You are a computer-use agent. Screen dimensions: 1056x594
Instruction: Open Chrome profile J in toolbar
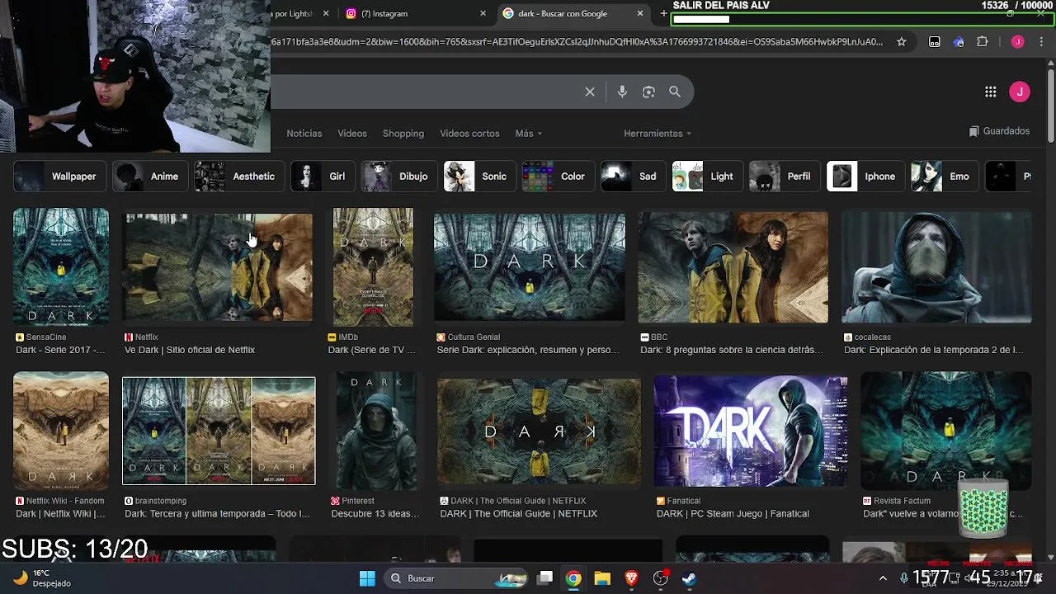point(1017,41)
